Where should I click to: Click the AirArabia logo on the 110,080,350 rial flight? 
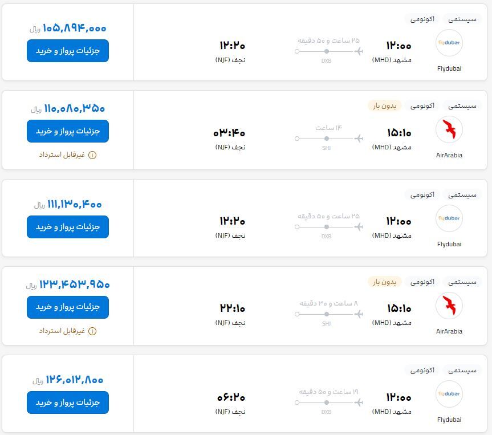pyautogui.click(x=449, y=129)
